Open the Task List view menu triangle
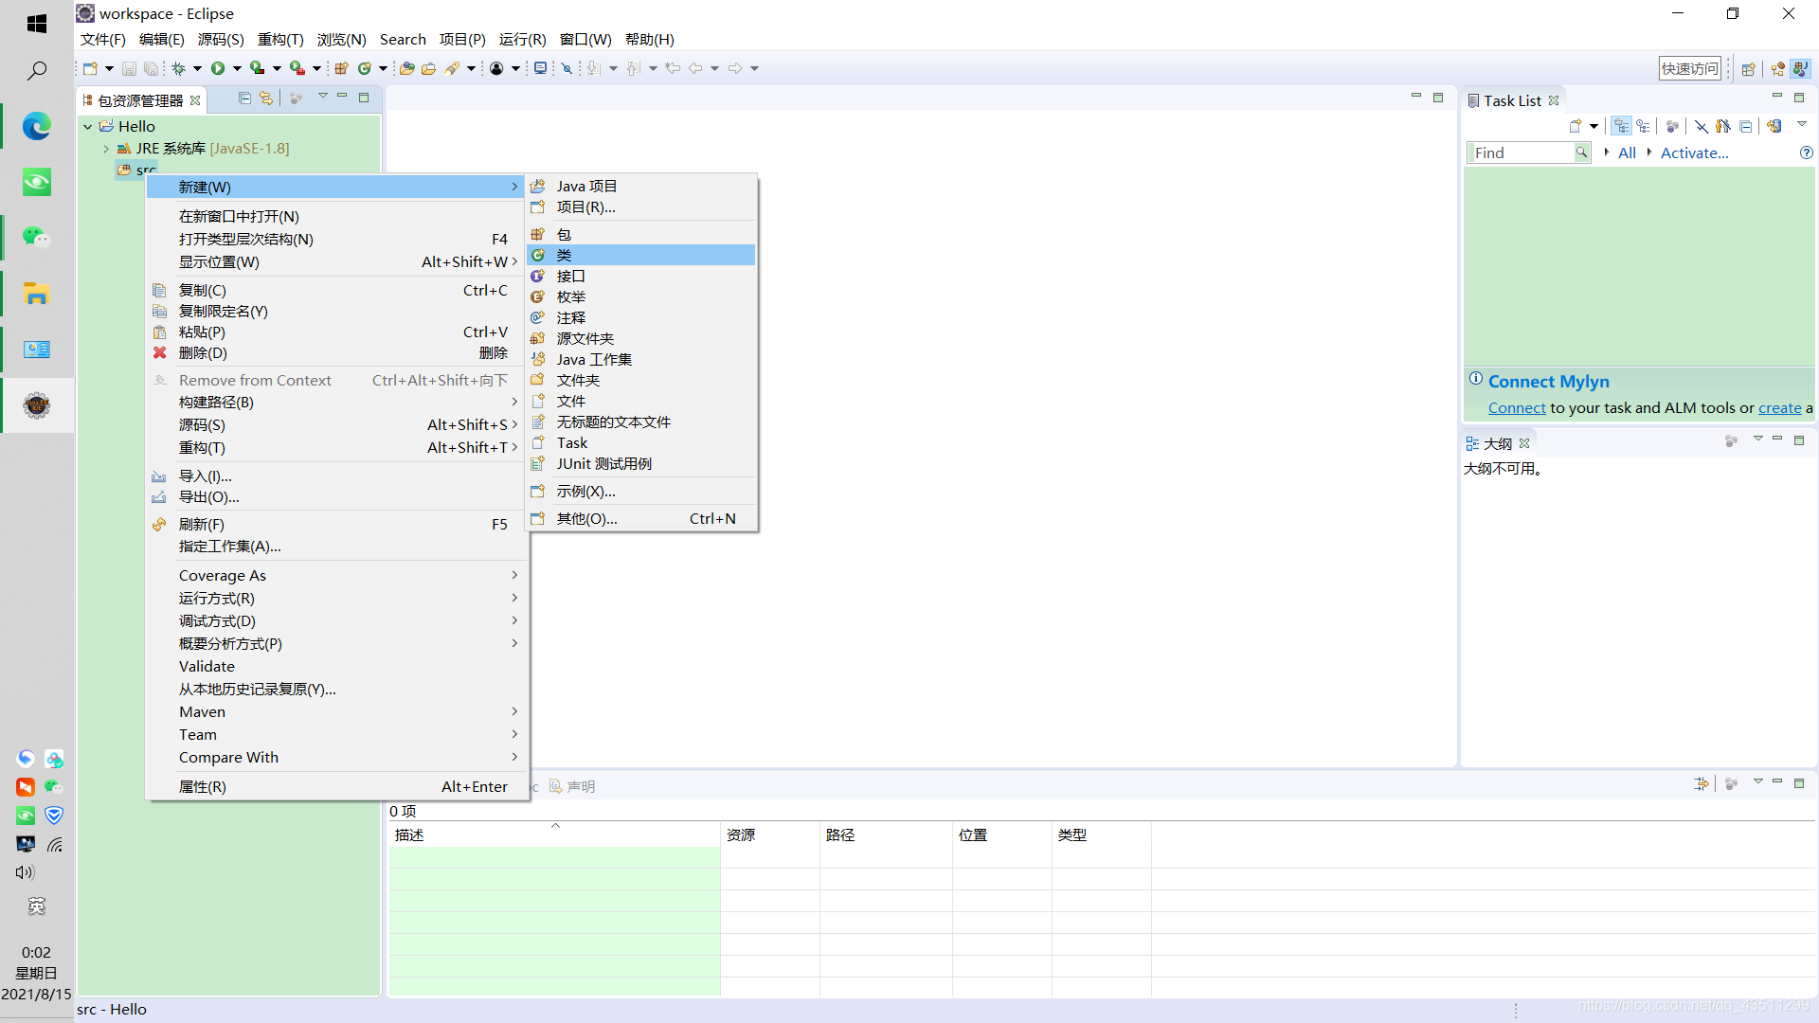 point(1802,125)
